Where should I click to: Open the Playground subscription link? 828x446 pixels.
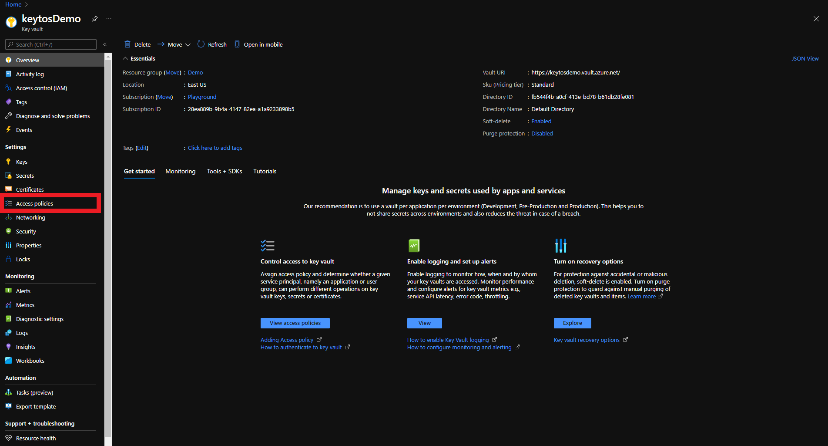point(202,97)
